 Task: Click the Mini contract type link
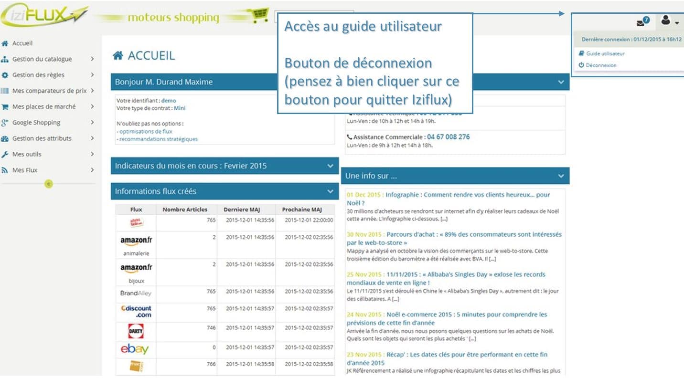coord(180,108)
